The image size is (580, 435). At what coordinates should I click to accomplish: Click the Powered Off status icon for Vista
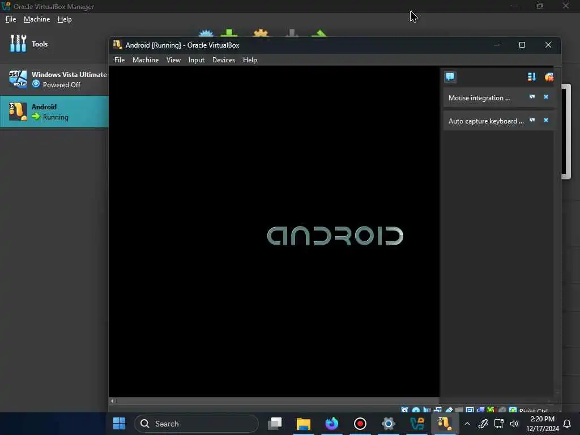tap(36, 84)
